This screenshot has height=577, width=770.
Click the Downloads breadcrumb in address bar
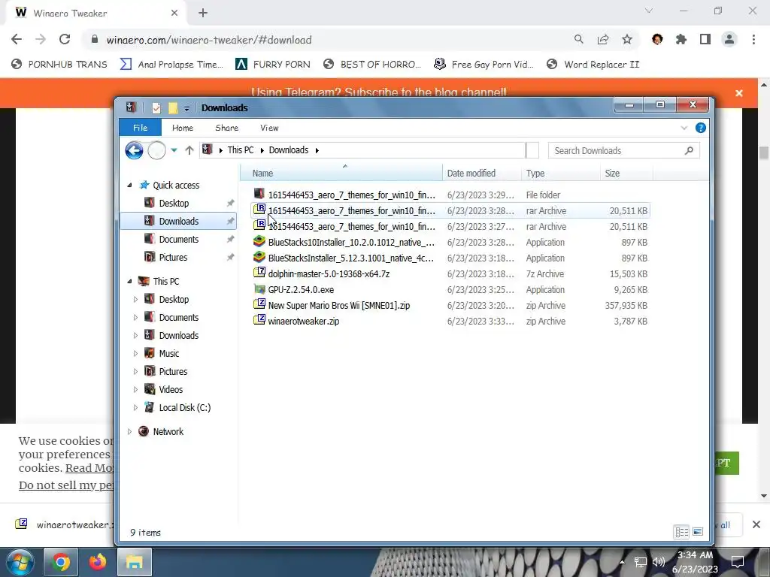point(289,150)
